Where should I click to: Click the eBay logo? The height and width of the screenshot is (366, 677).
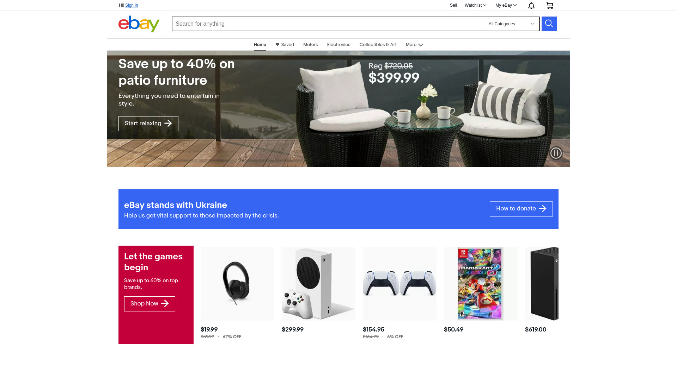139,24
